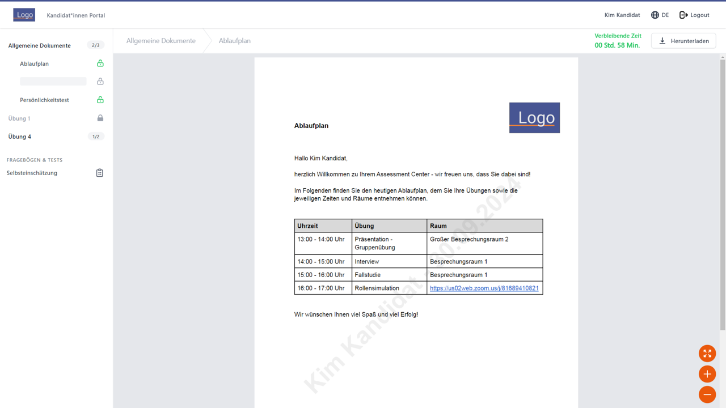Click the Logout button

pyautogui.click(x=694, y=15)
